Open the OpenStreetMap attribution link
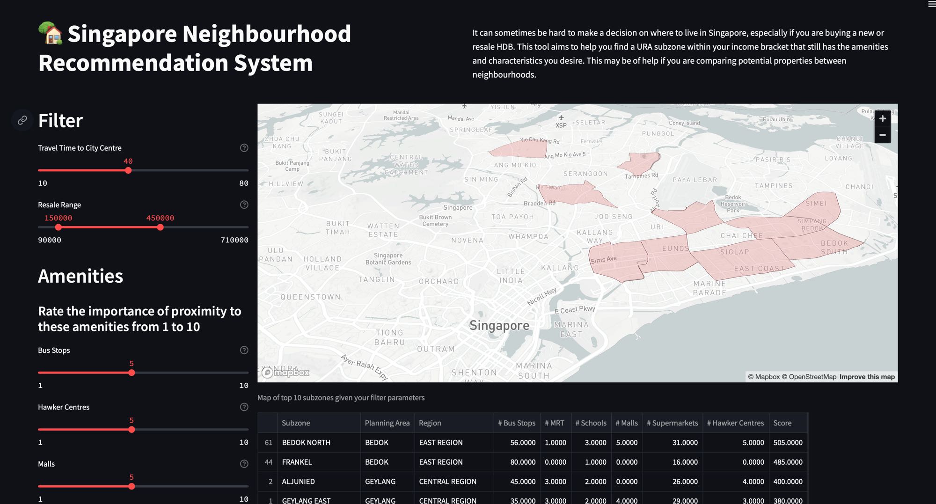Image resolution: width=936 pixels, height=504 pixels. click(809, 377)
